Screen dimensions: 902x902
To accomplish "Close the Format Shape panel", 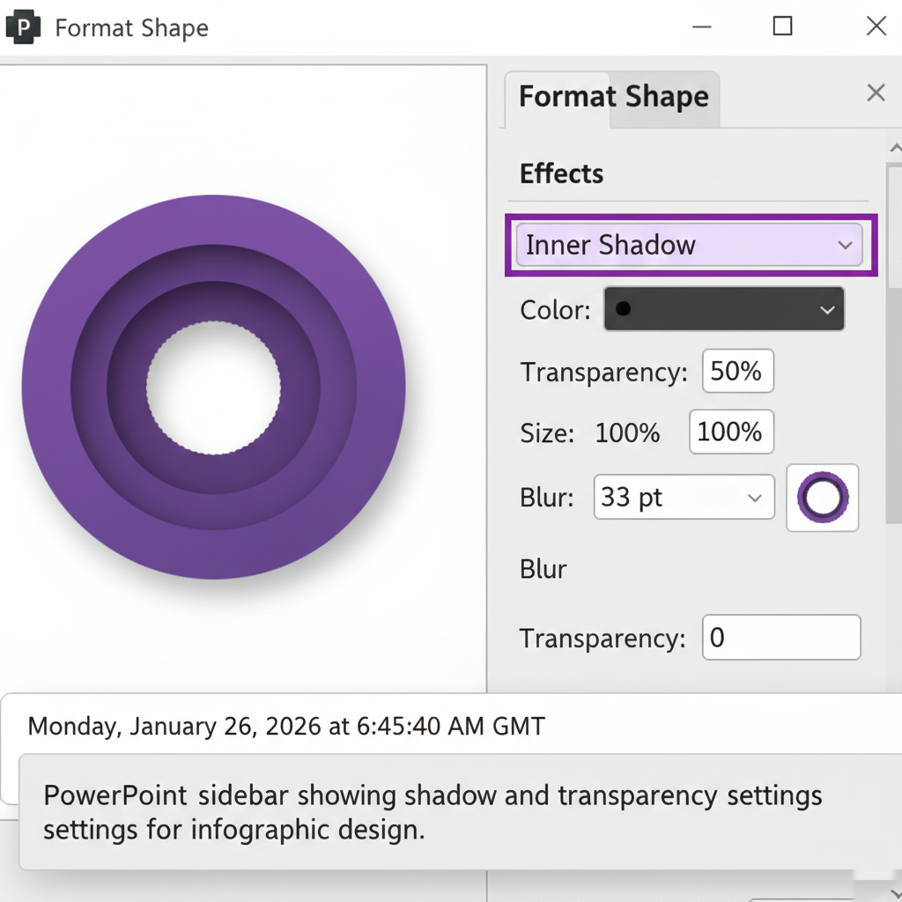I will coord(876,92).
